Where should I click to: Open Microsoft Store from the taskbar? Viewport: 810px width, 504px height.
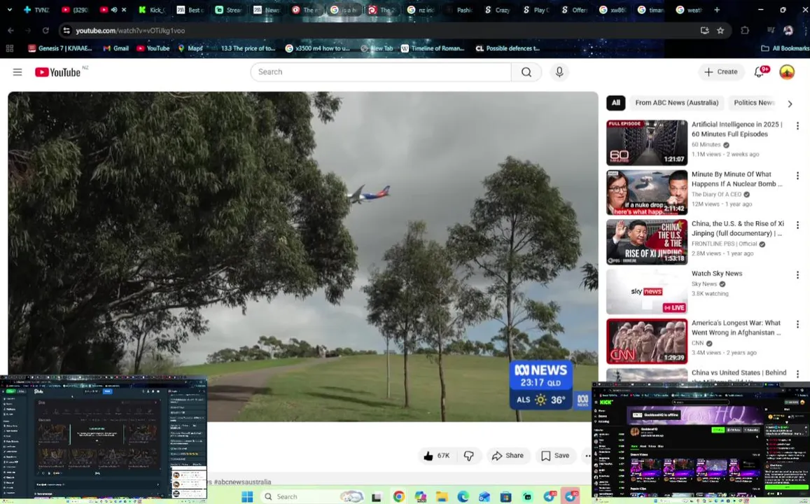click(505, 496)
